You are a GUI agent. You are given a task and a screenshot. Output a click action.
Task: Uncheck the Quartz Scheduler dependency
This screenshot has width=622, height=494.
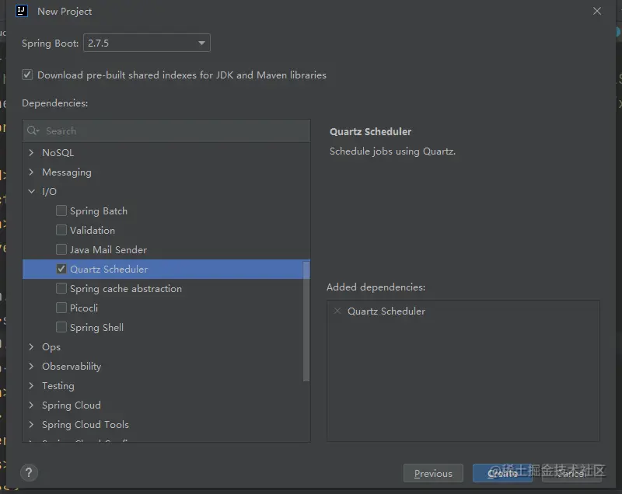(61, 269)
